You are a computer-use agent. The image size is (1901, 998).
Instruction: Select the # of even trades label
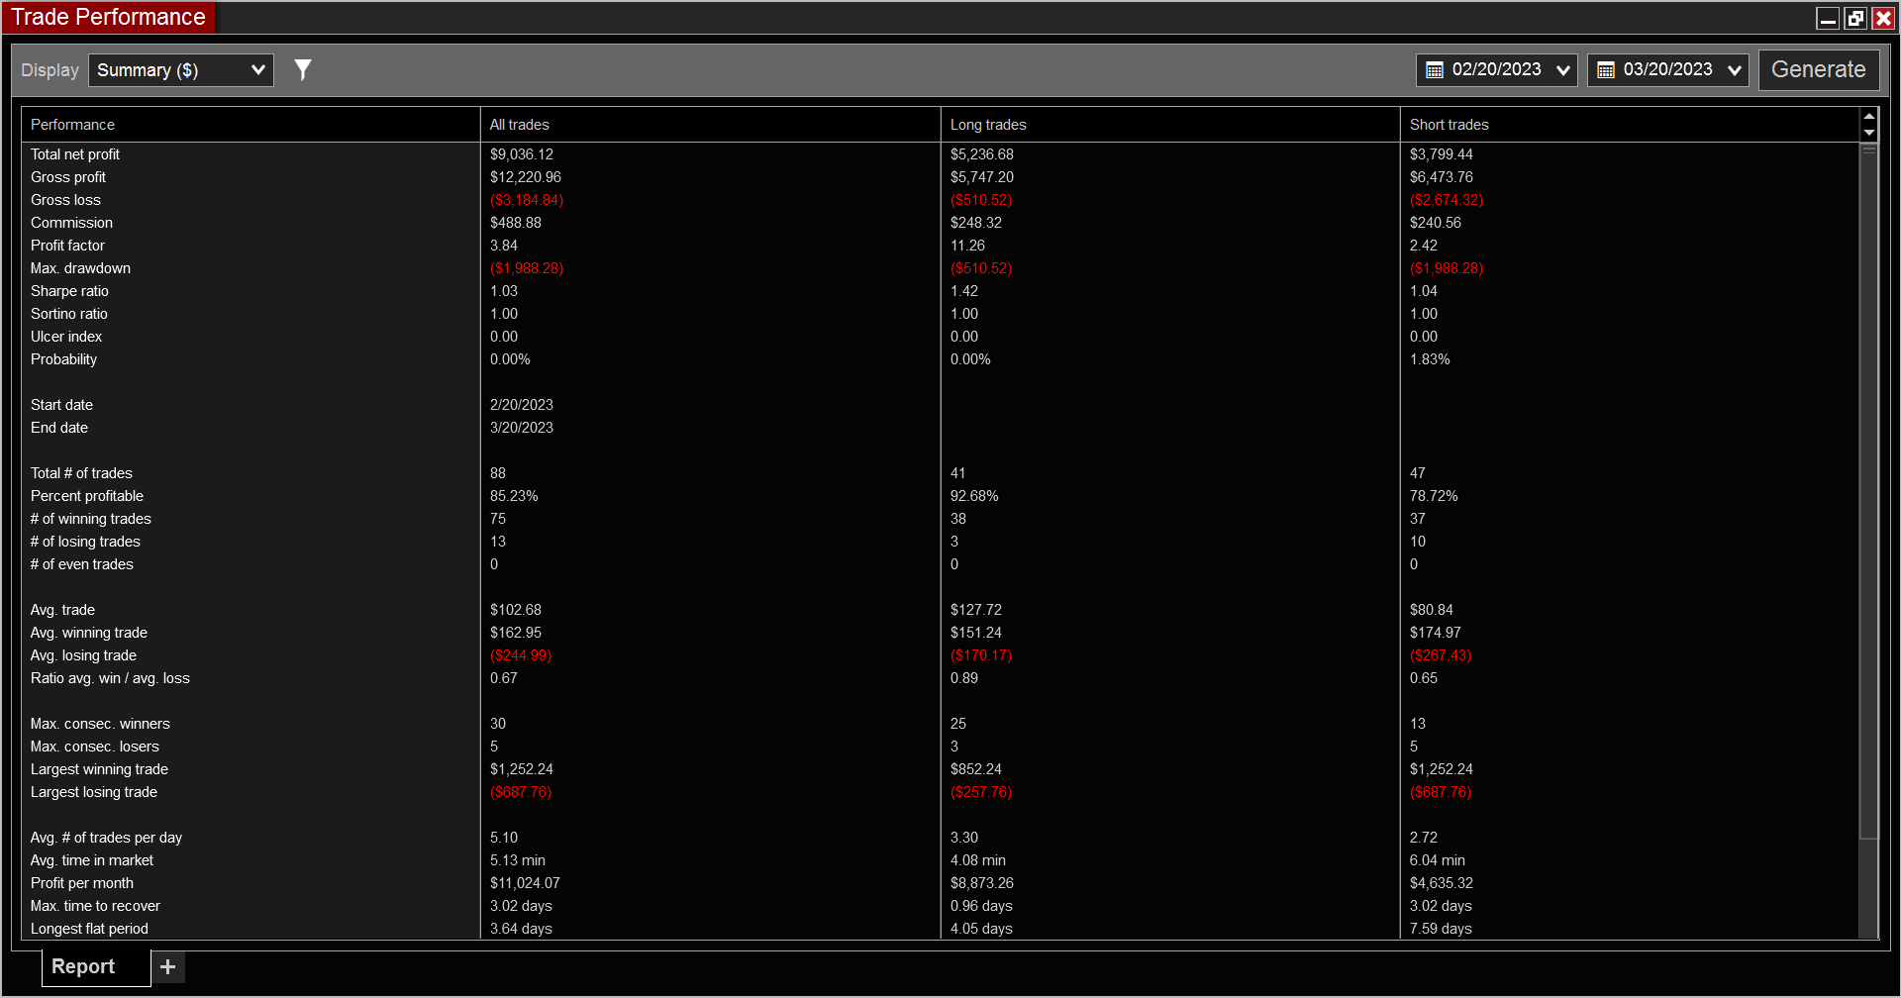tap(82, 564)
